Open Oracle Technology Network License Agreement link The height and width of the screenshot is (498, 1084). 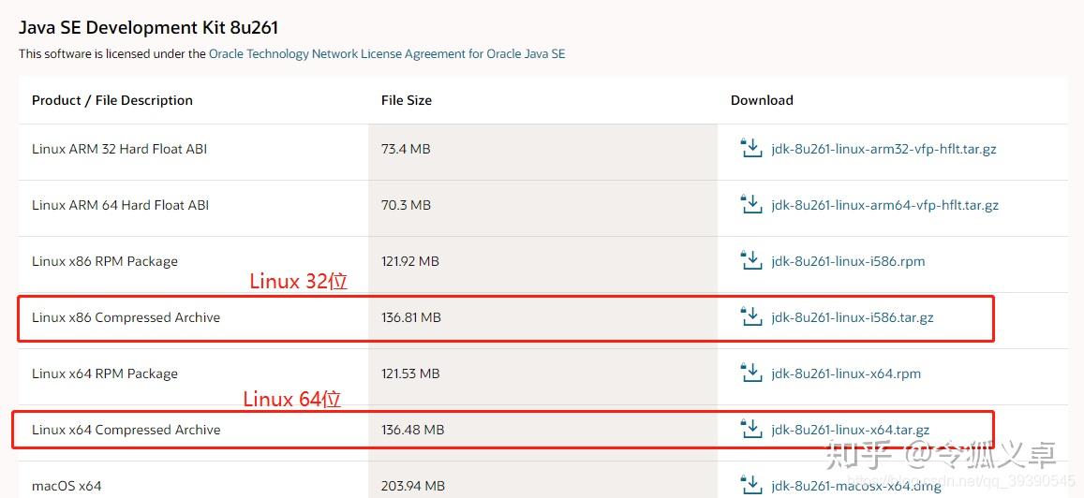pyautogui.click(x=387, y=54)
